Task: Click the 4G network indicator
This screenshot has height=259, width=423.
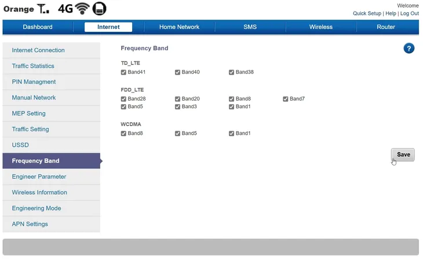Action: pos(64,9)
